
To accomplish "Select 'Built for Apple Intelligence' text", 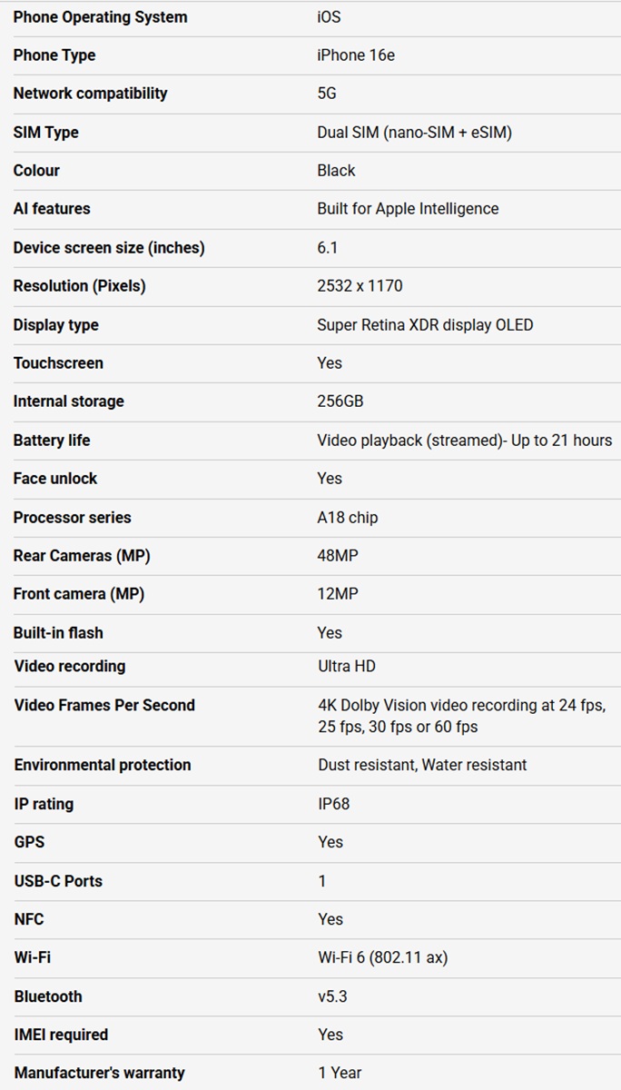I will coord(408,209).
